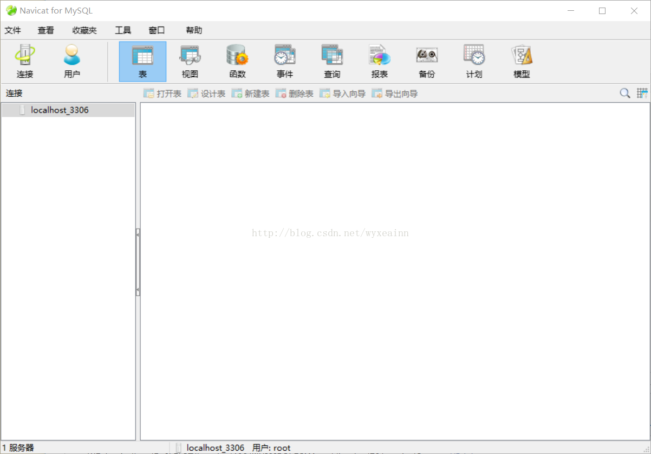Open the File (文件) menu

[13, 30]
